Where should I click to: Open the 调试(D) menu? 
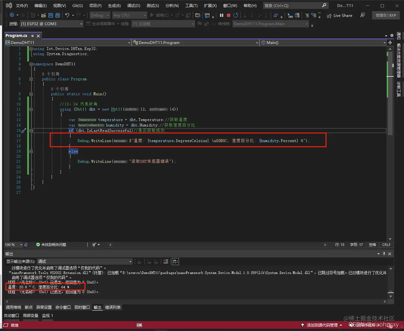tap(134, 5)
